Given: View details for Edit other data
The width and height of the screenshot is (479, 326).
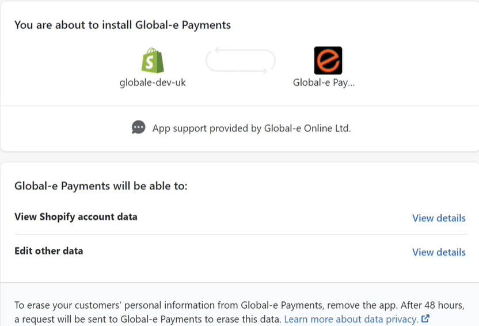Looking at the screenshot, I should 439,252.
